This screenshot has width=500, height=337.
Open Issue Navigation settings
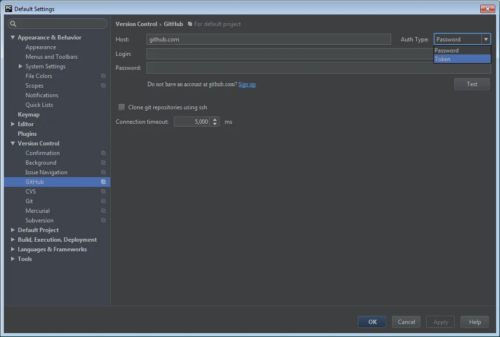coord(46,172)
